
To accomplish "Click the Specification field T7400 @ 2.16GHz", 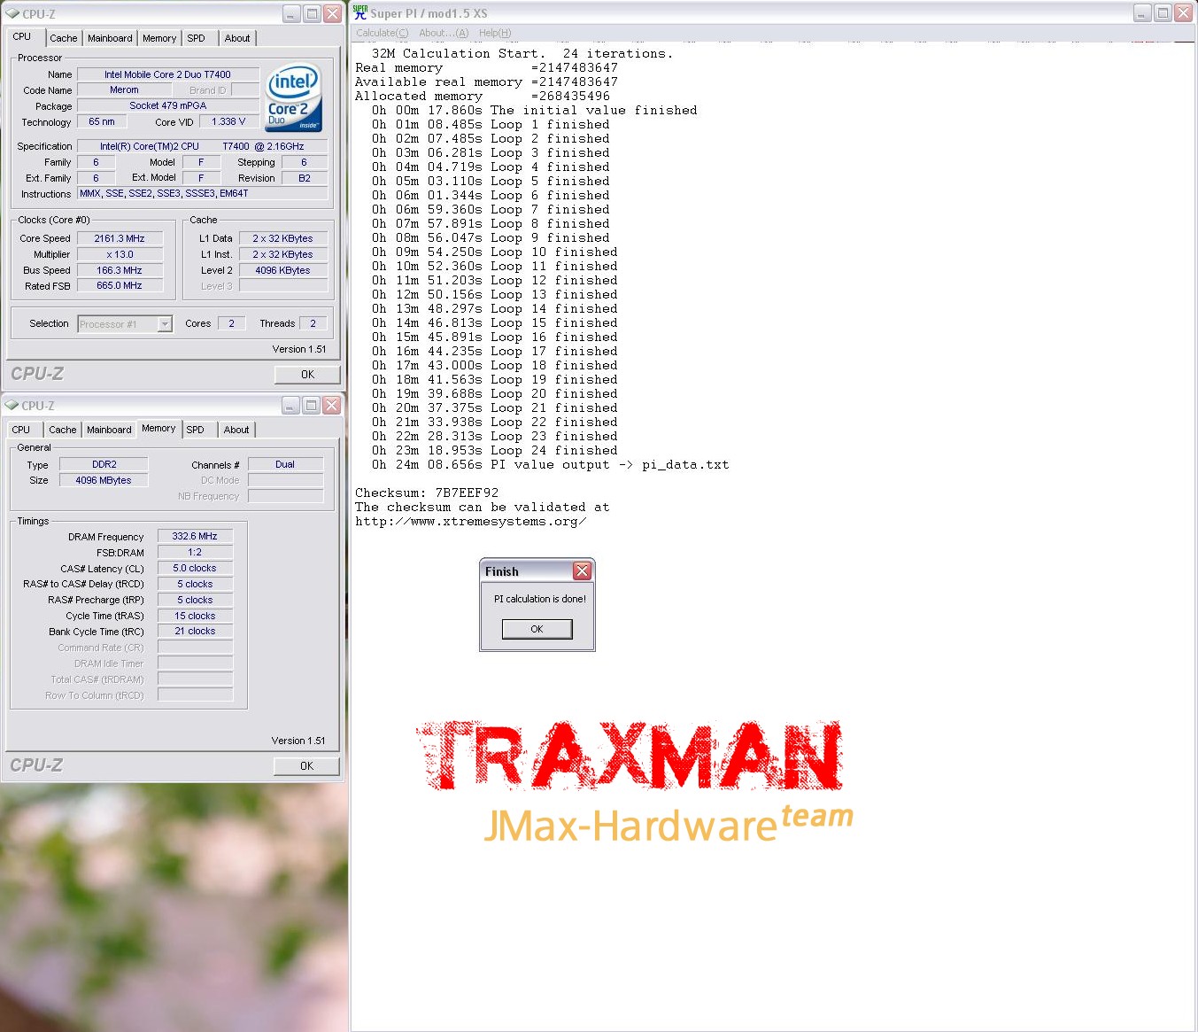I will click(202, 146).
